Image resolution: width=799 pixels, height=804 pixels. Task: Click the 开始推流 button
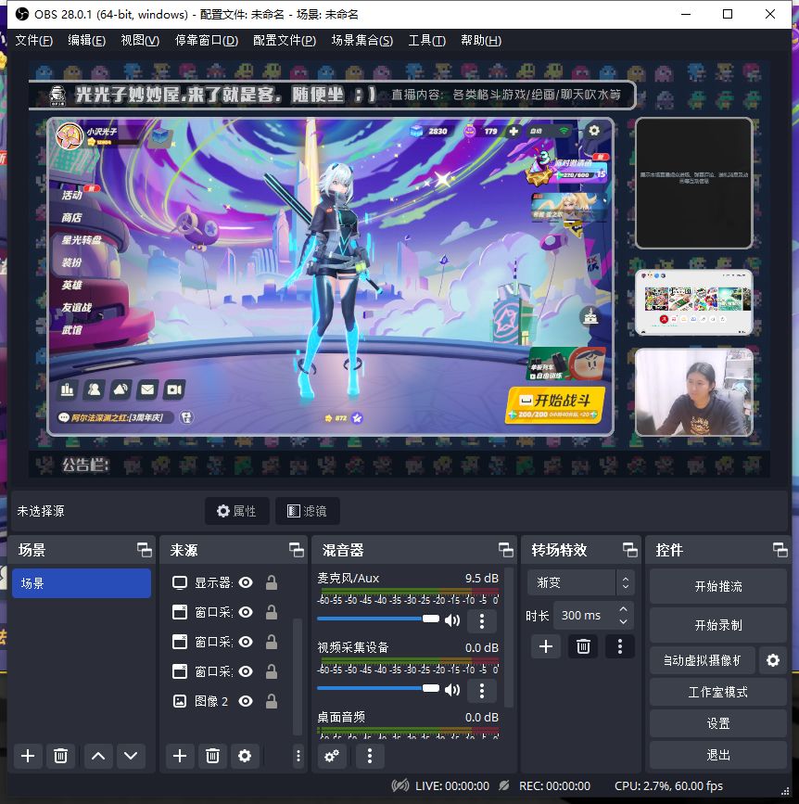click(718, 587)
